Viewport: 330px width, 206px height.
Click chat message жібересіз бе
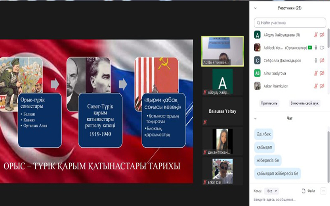point(268,160)
